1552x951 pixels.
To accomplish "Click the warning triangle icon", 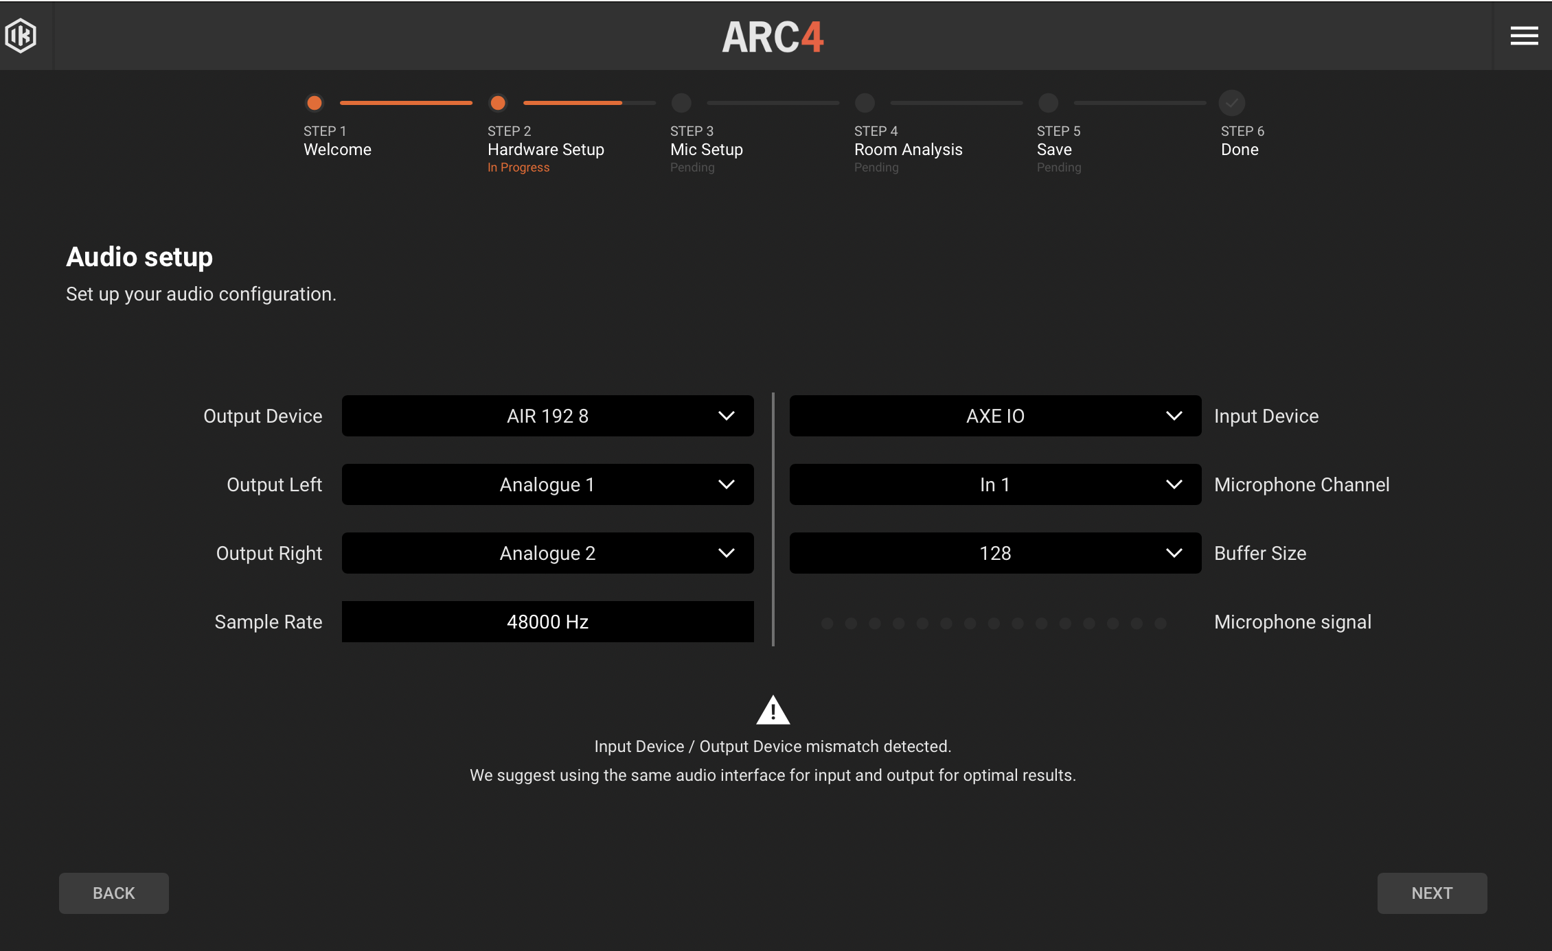I will [x=773, y=710].
